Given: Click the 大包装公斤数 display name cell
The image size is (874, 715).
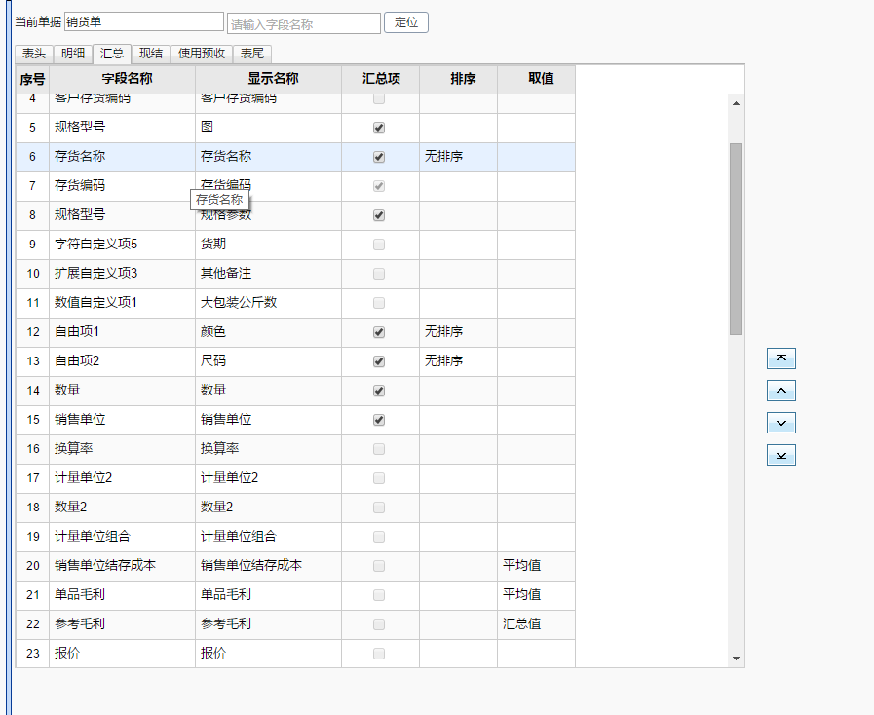Looking at the screenshot, I should (x=268, y=303).
